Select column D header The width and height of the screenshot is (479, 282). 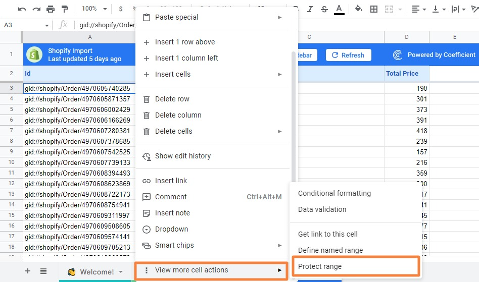(x=407, y=37)
